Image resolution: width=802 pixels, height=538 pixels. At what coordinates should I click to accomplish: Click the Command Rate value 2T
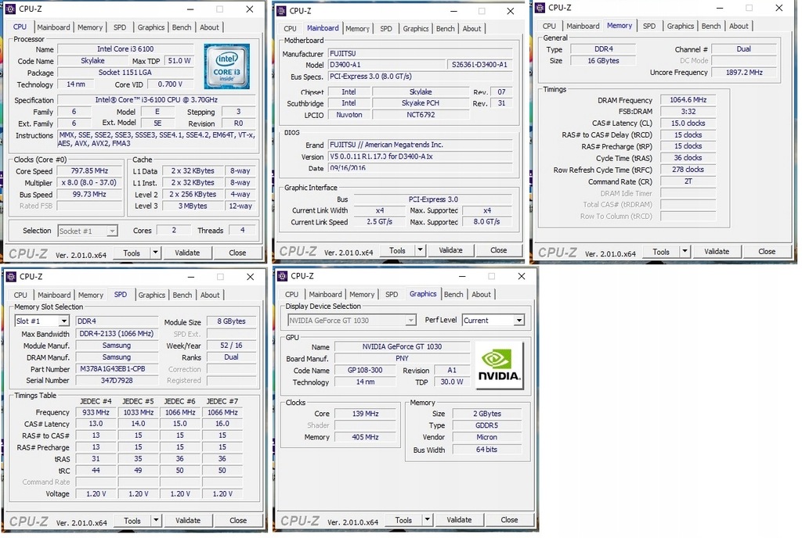click(x=688, y=181)
